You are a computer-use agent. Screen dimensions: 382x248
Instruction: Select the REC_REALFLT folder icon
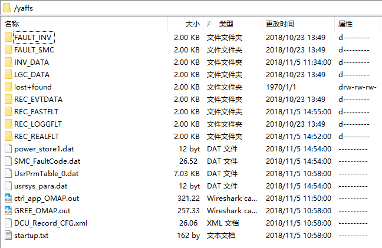8,137
